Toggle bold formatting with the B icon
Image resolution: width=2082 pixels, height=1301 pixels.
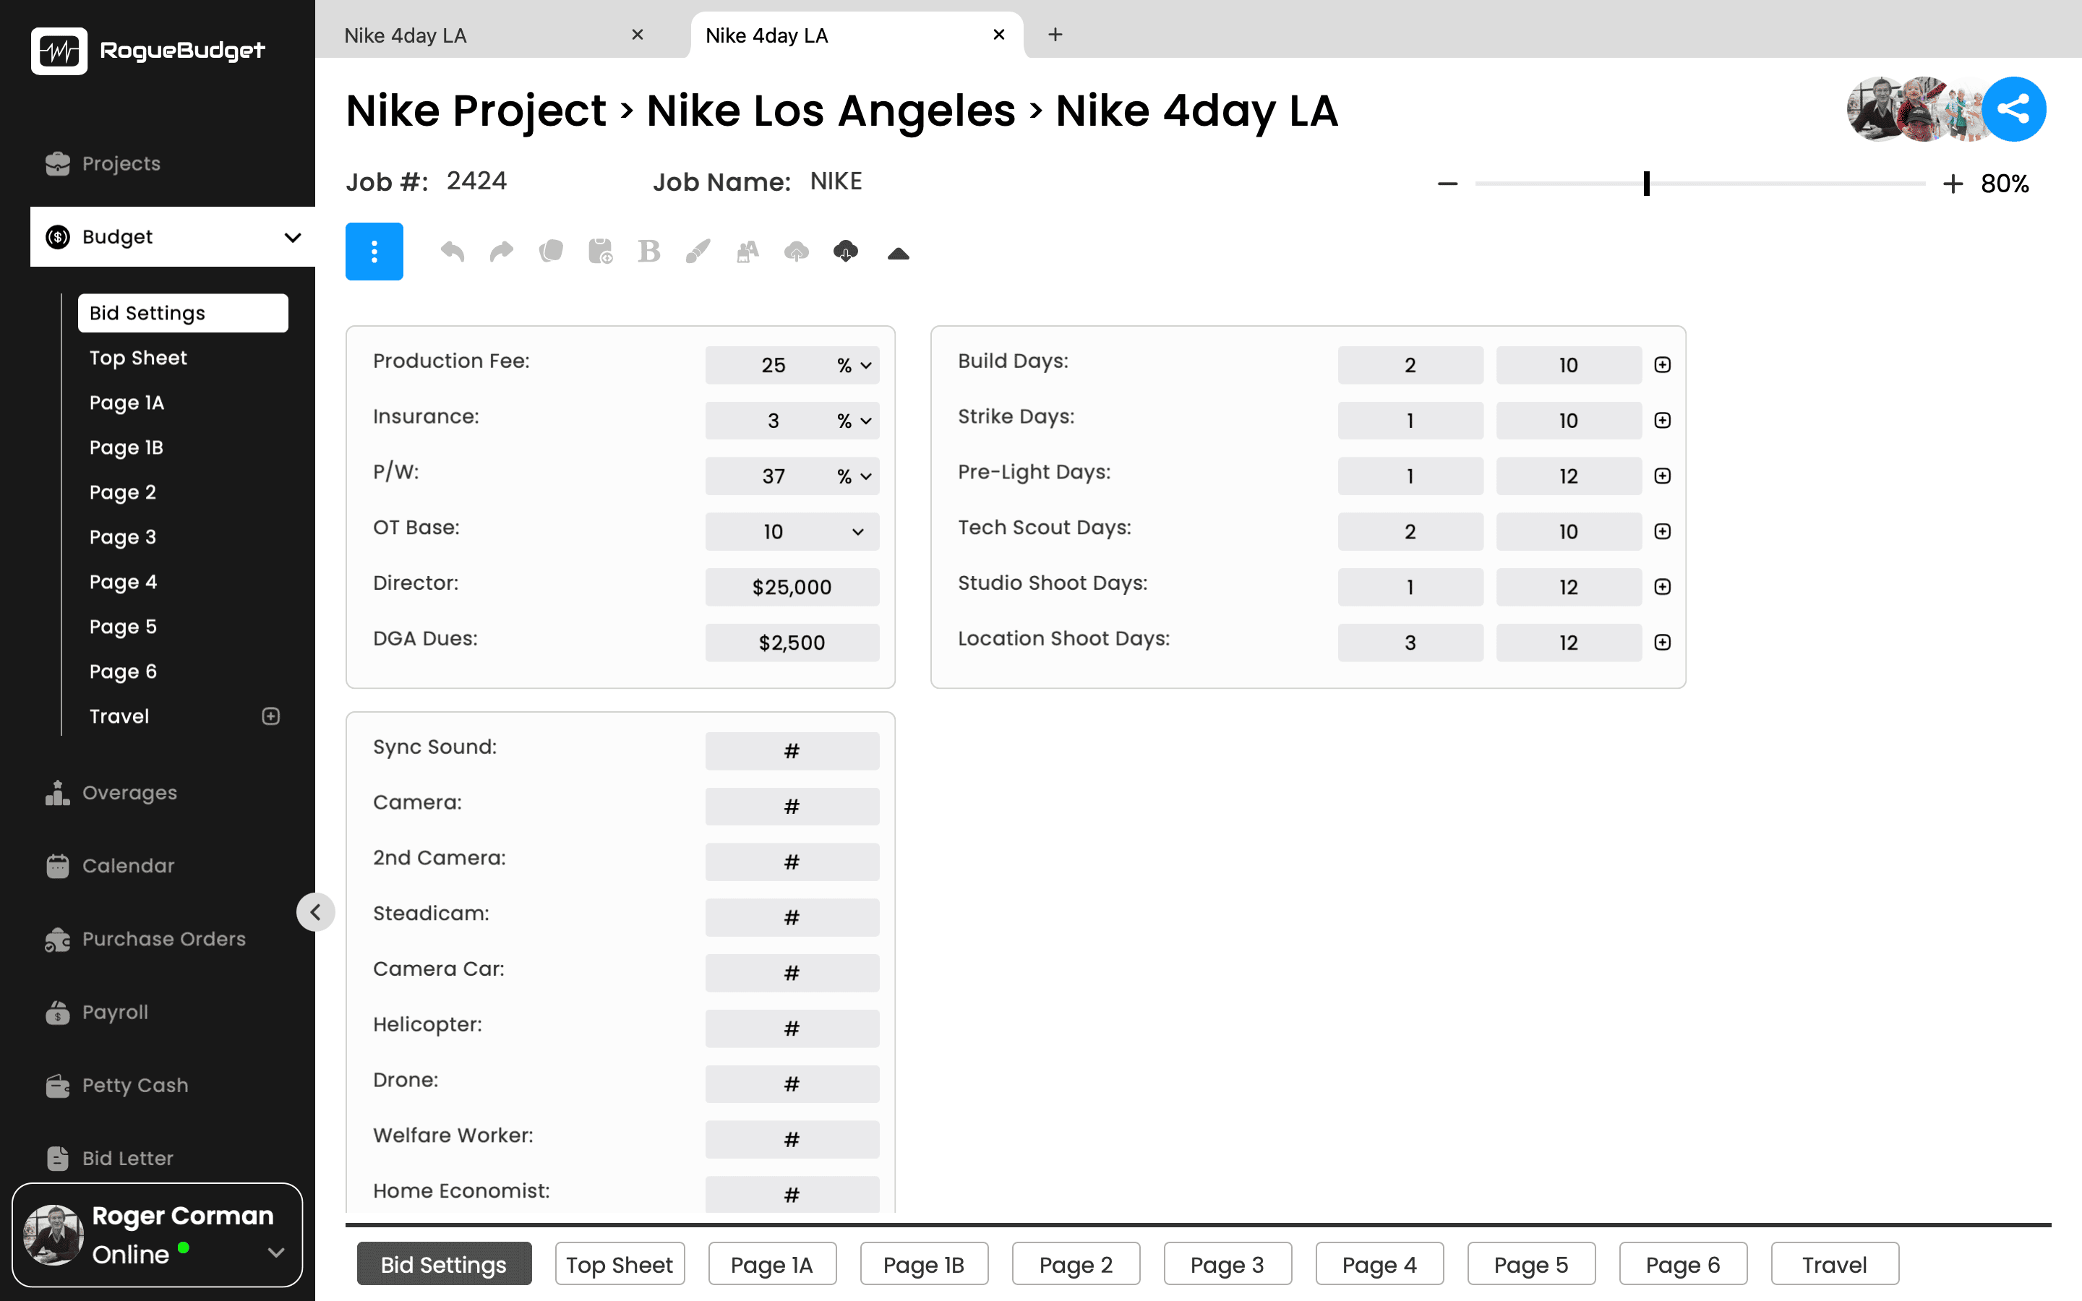click(648, 252)
